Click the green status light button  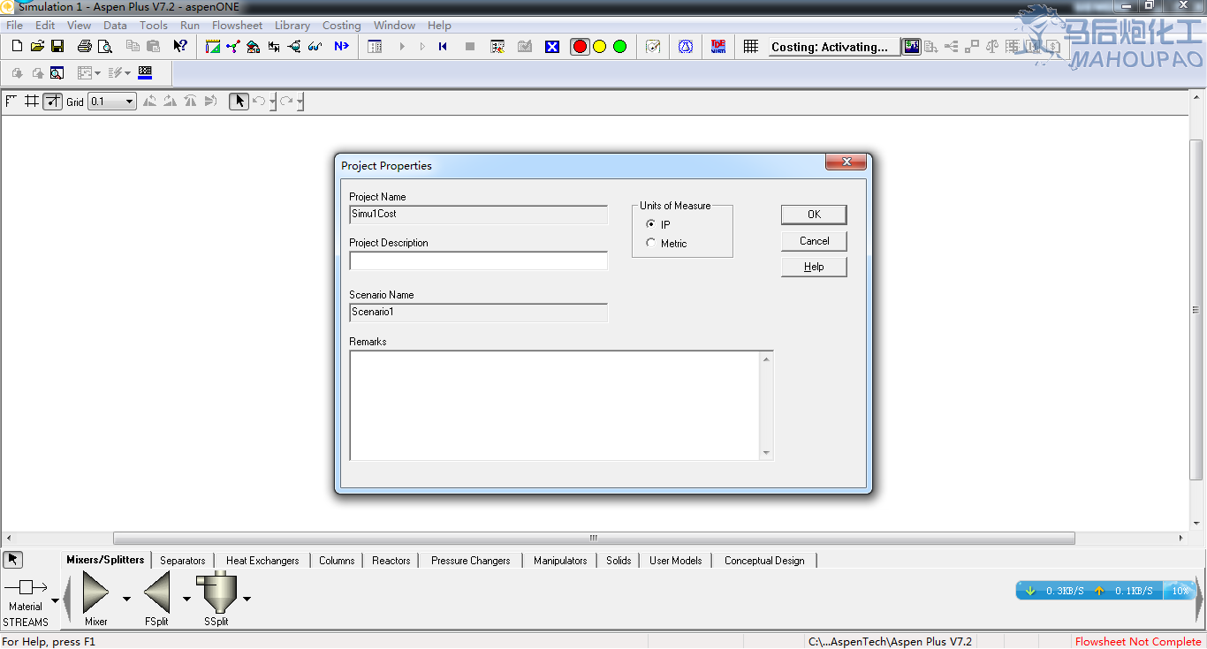tap(619, 46)
